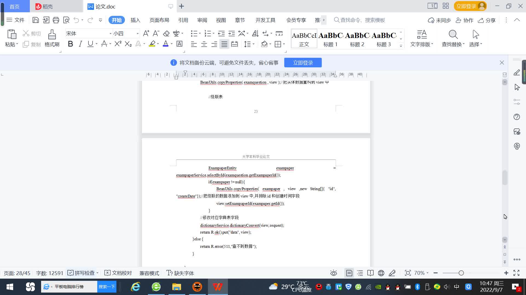Click the zoom slider handle
Screen dimensions: 526x295
[x=461, y=273]
